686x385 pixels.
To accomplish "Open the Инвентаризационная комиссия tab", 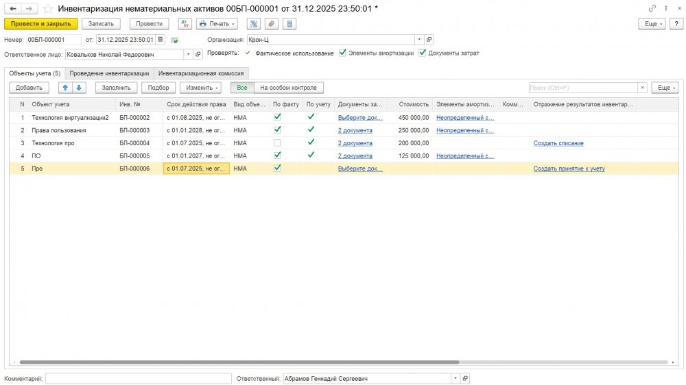I will pos(201,73).
